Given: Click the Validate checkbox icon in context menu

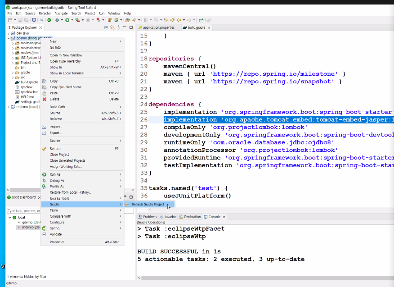Looking at the screenshot, I should click(44, 234).
